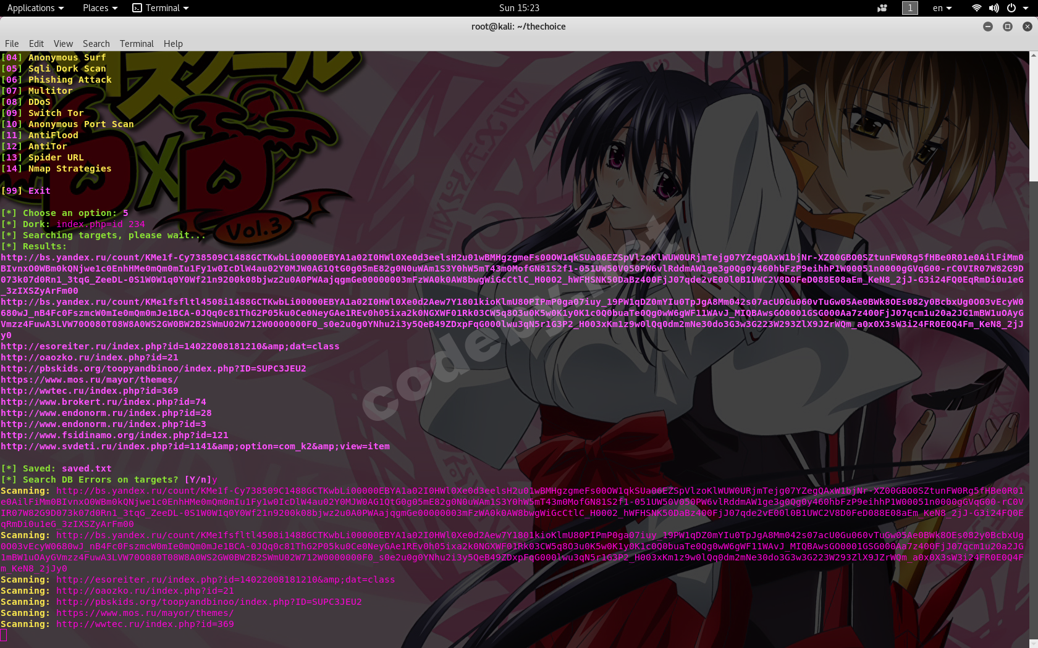The width and height of the screenshot is (1038, 648).
Task: Click the Scanning line for wwtec.ru
Action: click(x=117, y=624)
